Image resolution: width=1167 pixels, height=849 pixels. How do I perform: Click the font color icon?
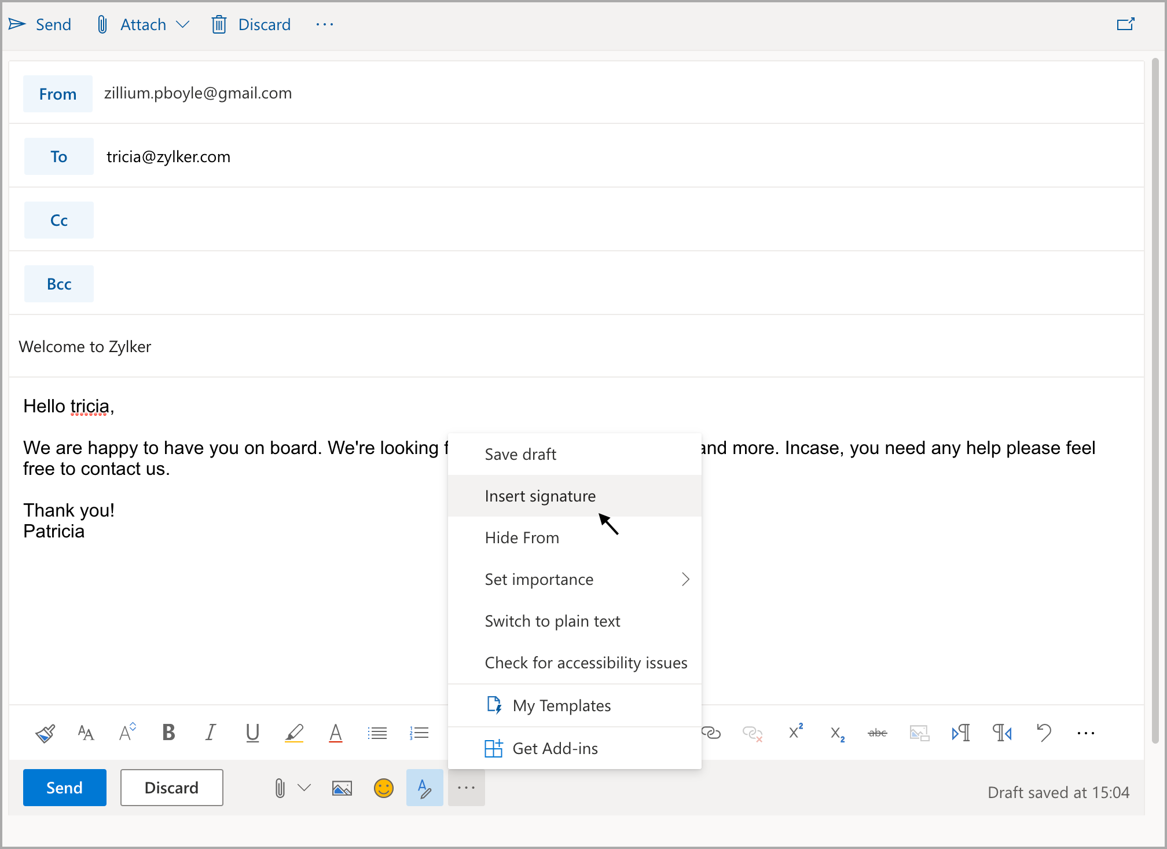coord(336,733)
